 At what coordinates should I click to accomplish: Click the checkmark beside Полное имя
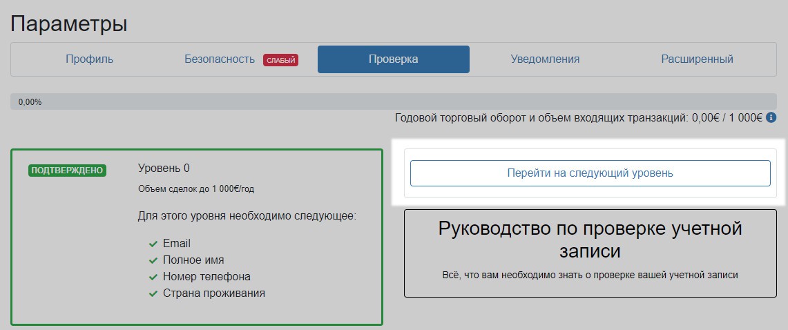153,260
